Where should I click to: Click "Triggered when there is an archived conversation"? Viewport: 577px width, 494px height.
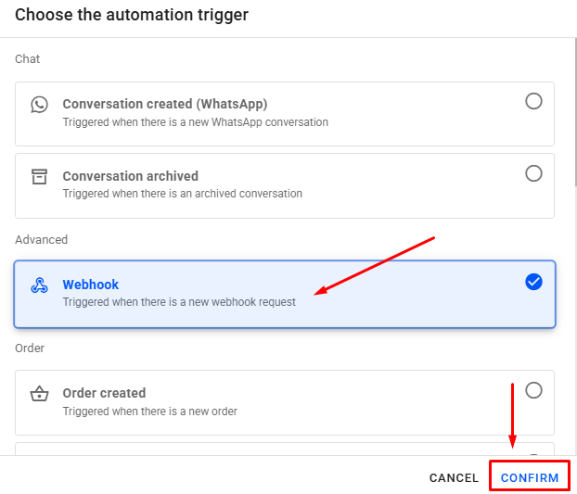click(182, 194)
